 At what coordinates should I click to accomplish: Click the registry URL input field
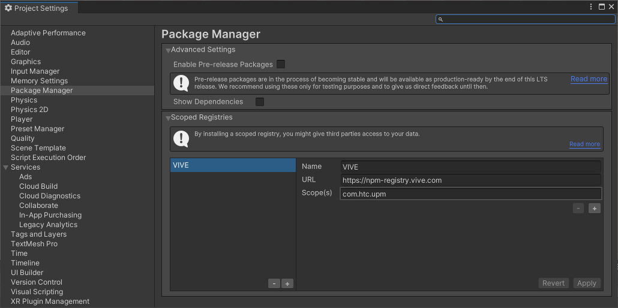[470, 180]
